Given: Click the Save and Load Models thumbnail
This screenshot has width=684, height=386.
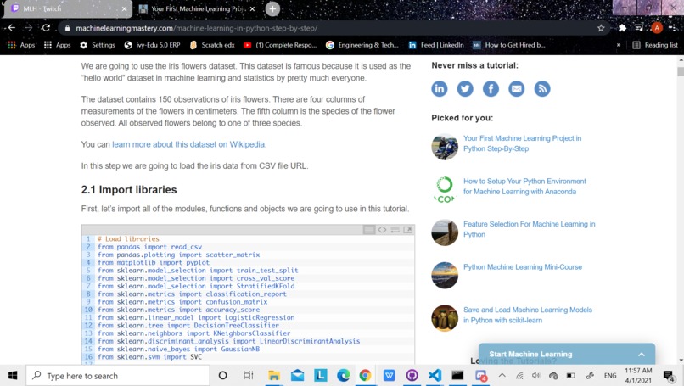Looking at the screenshot, I should tap(445, 318).
